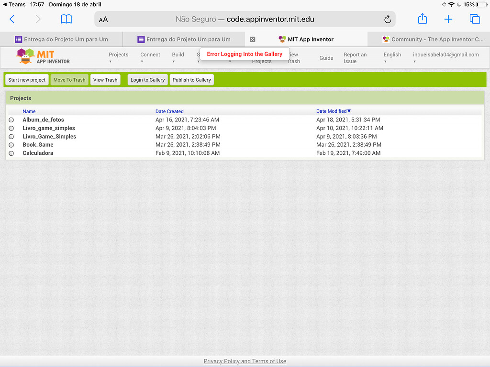Image resolution: width=490 pixels, height=367 pixels.
Task: Open the Privacy Policy and Terms link
Action: click(x=245, y=361)
